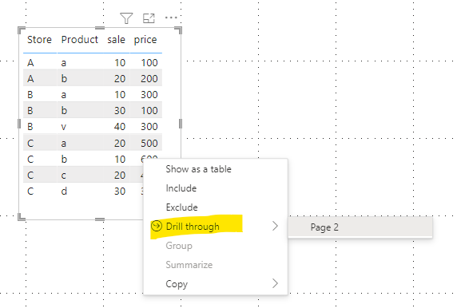Choose Exclude from context menu
This screenshot has height=308, width=457.
coord(181,207)
